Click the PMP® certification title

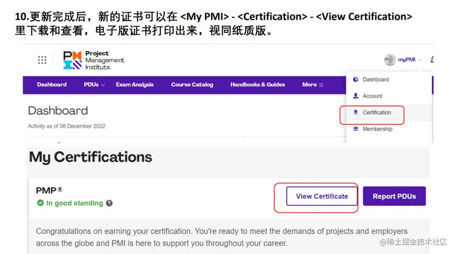pyautogui.click(x=49, y=190)
